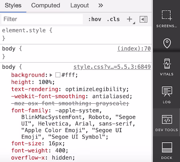Switch to the Layout tab
The width and height of the screenshot is (180, 162).
80,6
